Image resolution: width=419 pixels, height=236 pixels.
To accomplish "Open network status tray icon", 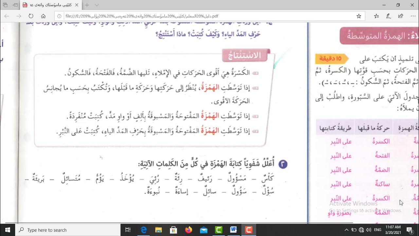I will [361, 230].
